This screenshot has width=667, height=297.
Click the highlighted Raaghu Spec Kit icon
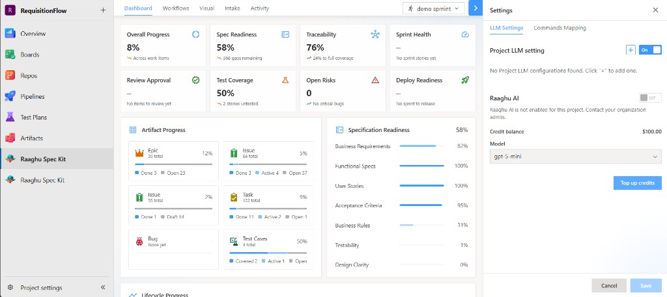coord(10,159)
